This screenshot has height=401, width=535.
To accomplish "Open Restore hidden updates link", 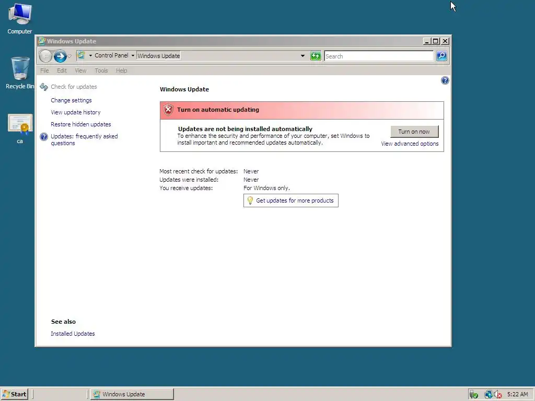I will coord(81,124).
